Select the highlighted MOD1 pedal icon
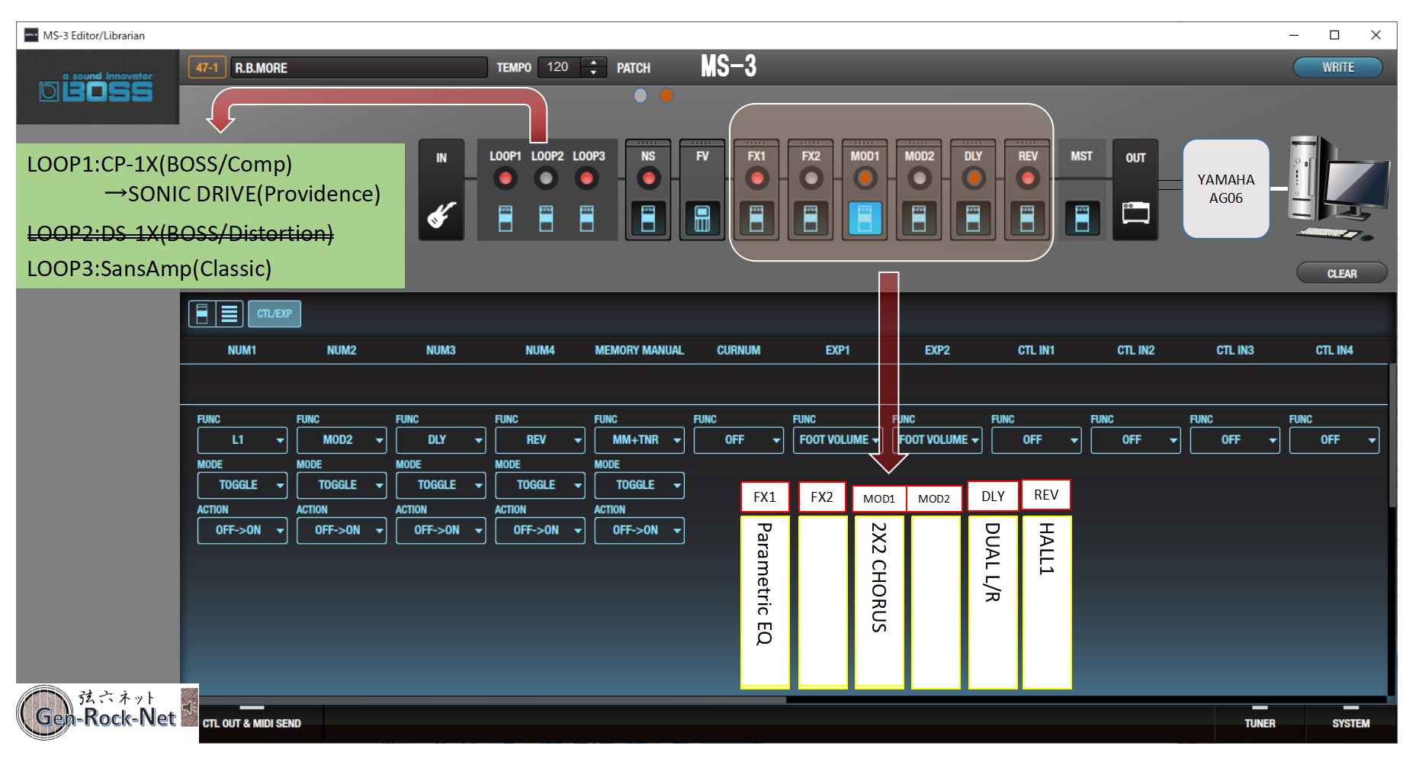1419x765 pixels. click(x=865, y=218)
